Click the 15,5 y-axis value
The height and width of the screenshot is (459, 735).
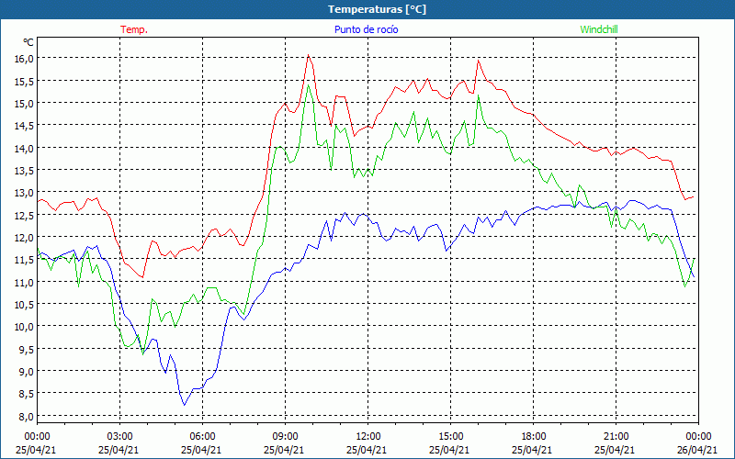tap(24, 81)
